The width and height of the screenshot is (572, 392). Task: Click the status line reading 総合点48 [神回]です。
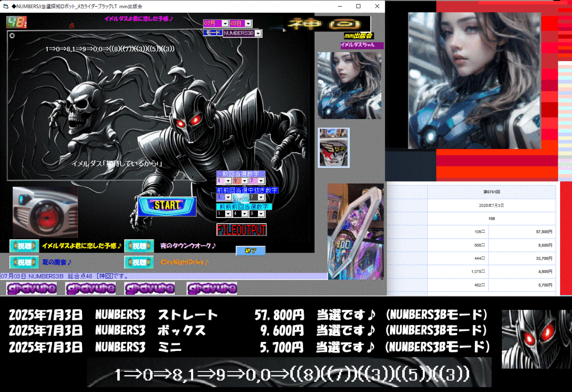[x=164, y=276]
